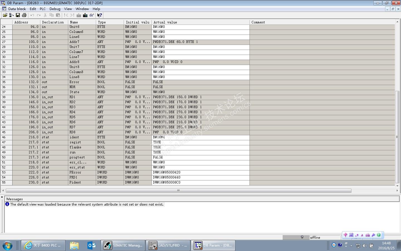Edit actual value TRUE of regist row
The height and width of the screenshot is (251, 401).
(x=201, y=142)
